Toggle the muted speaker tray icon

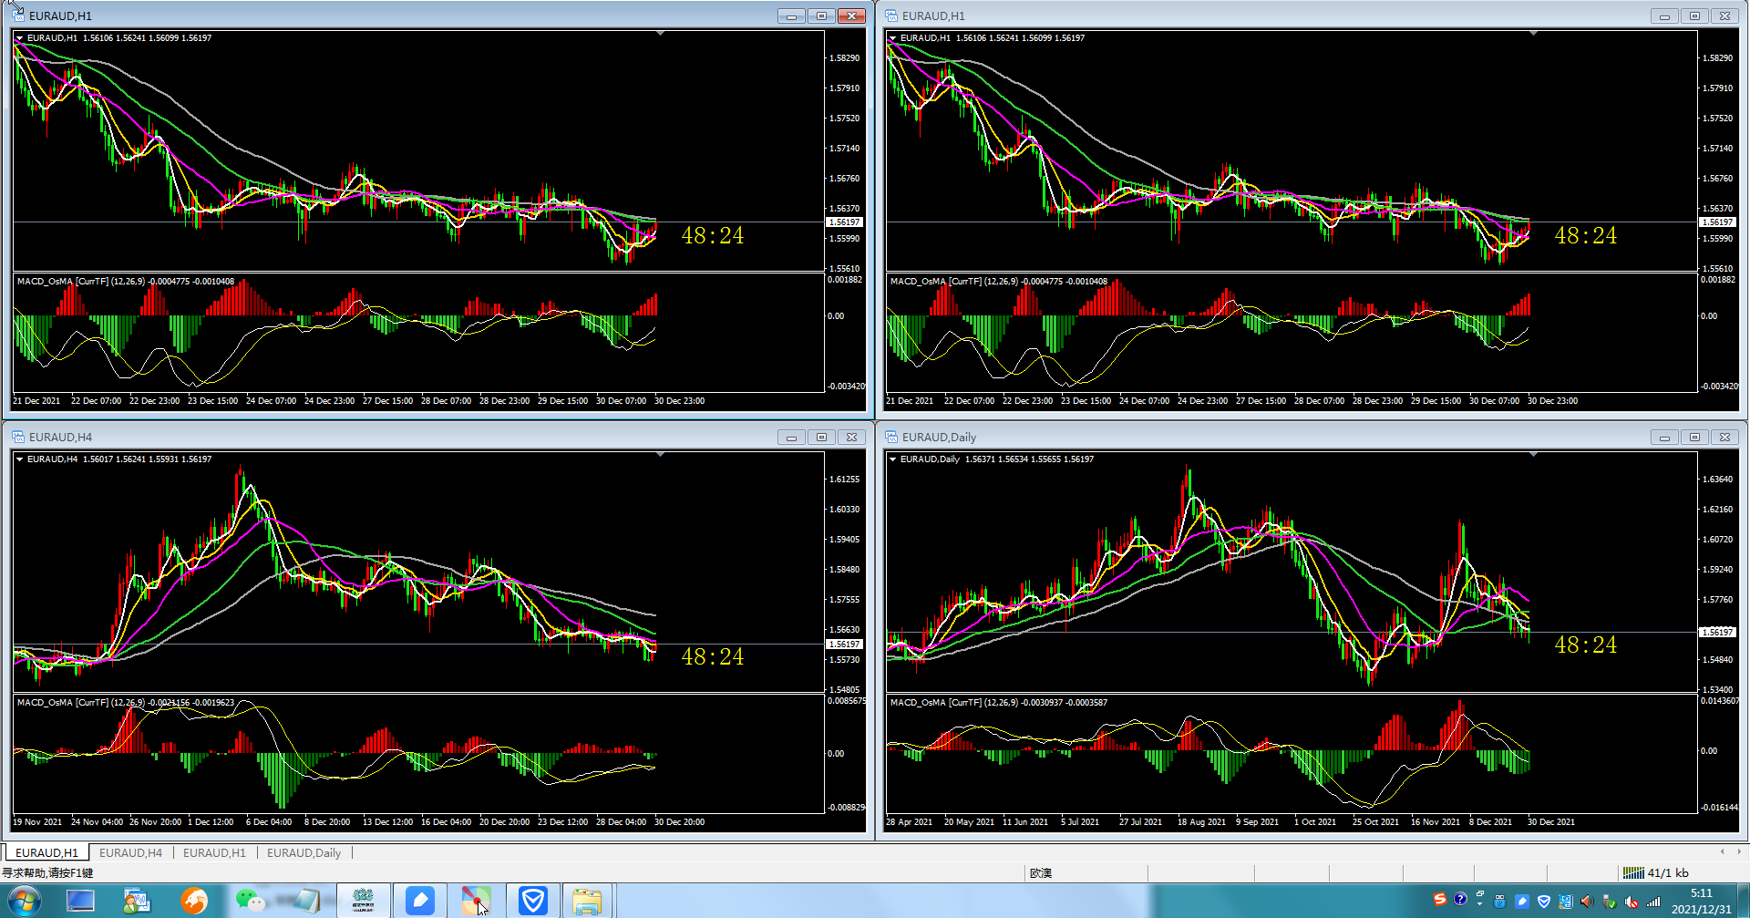tap(1631, 902)
